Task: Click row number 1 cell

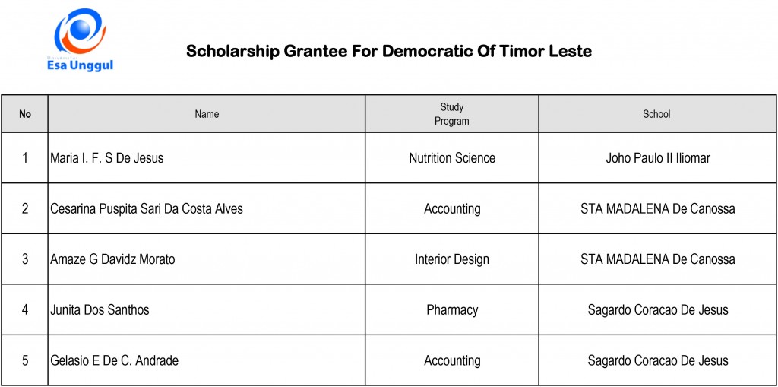Action: pyautogui.click(x=25, y=158)
